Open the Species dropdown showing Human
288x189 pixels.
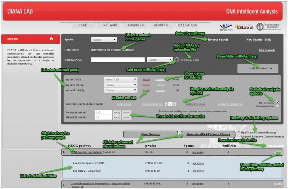click(x=104, y=40)
